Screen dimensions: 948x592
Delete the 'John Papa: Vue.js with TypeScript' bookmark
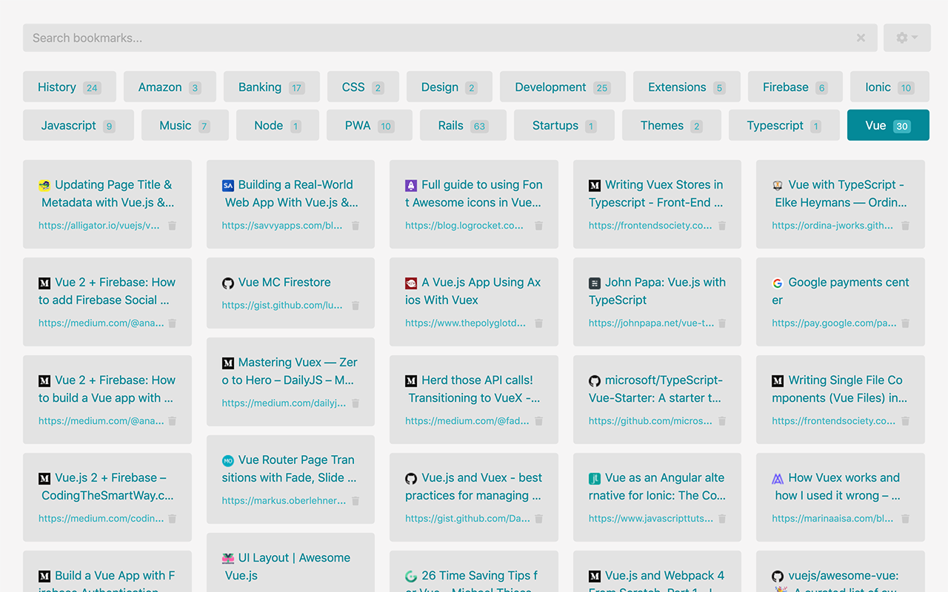(x=722, y=323)
